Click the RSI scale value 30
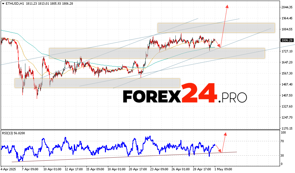Image resolution: width=295 pixels, height=173 pixels. click(283, 156)
